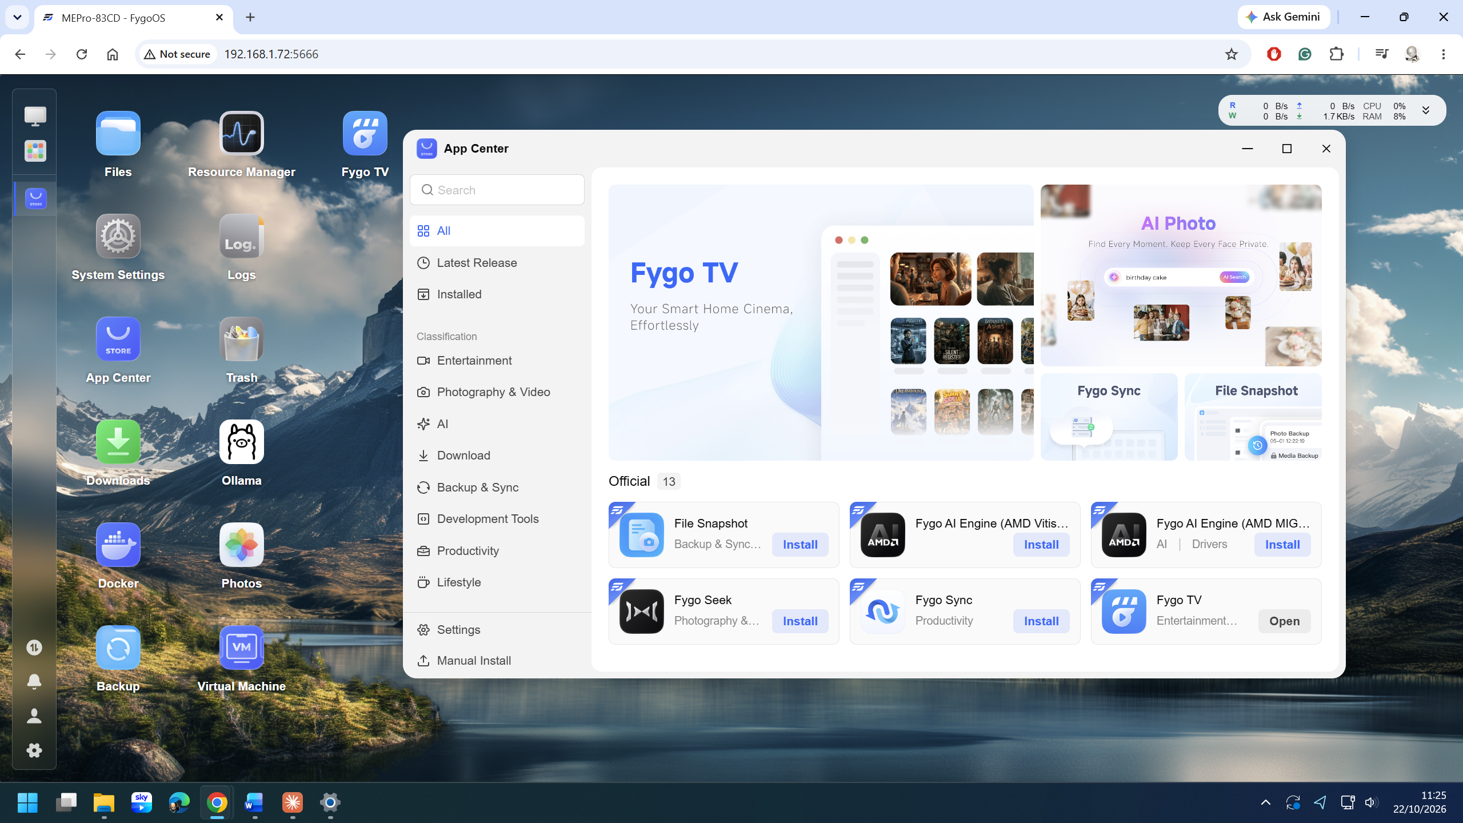Open App Center desktop shortcut icon
Image resolution: width=1463 pixels, height=823 pixels.
(118, 339)
